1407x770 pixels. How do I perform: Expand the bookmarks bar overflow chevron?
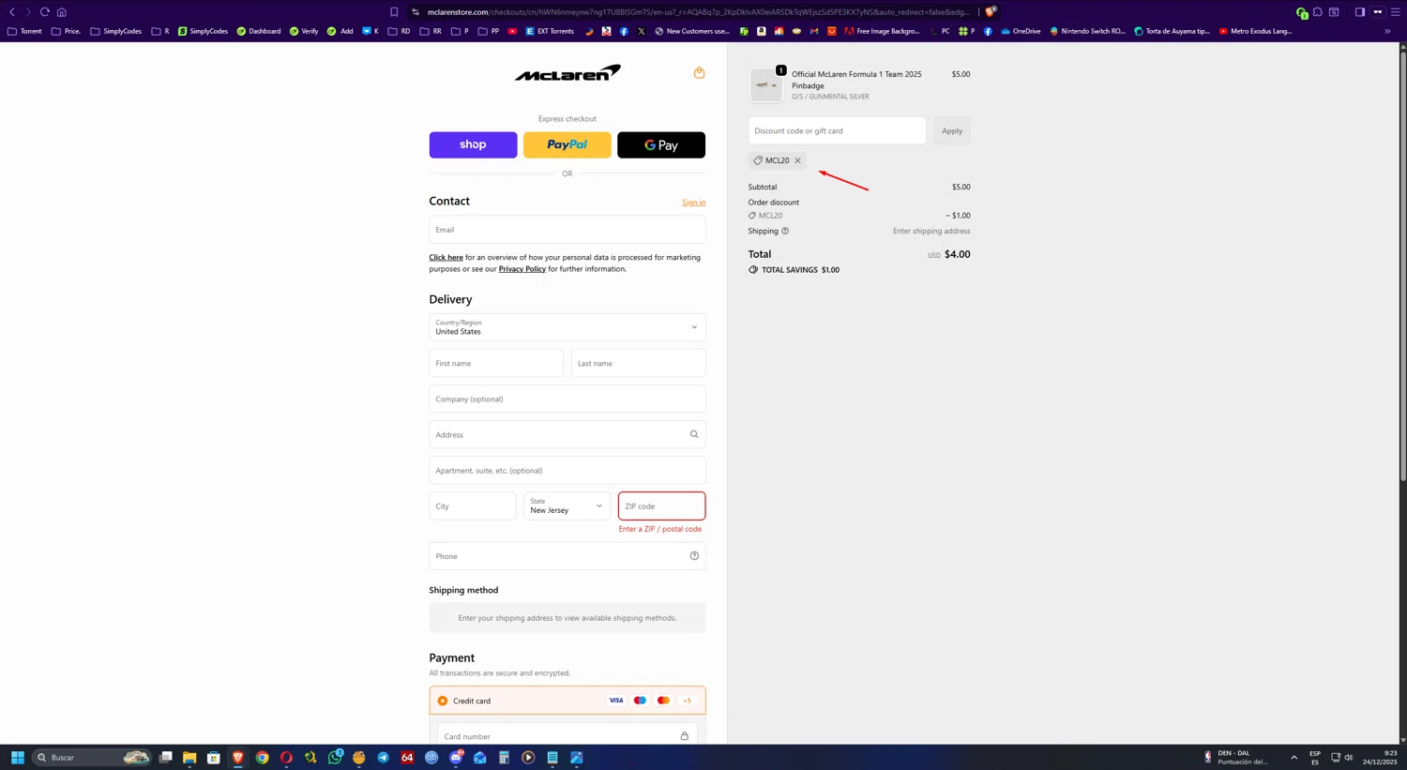tap(1387, 31)
